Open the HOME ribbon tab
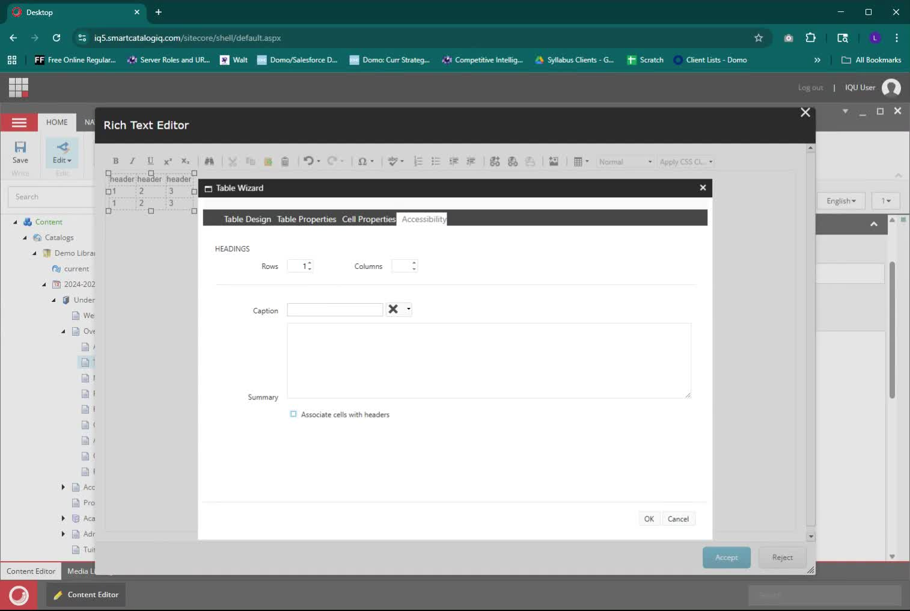 tap(57, 122)
